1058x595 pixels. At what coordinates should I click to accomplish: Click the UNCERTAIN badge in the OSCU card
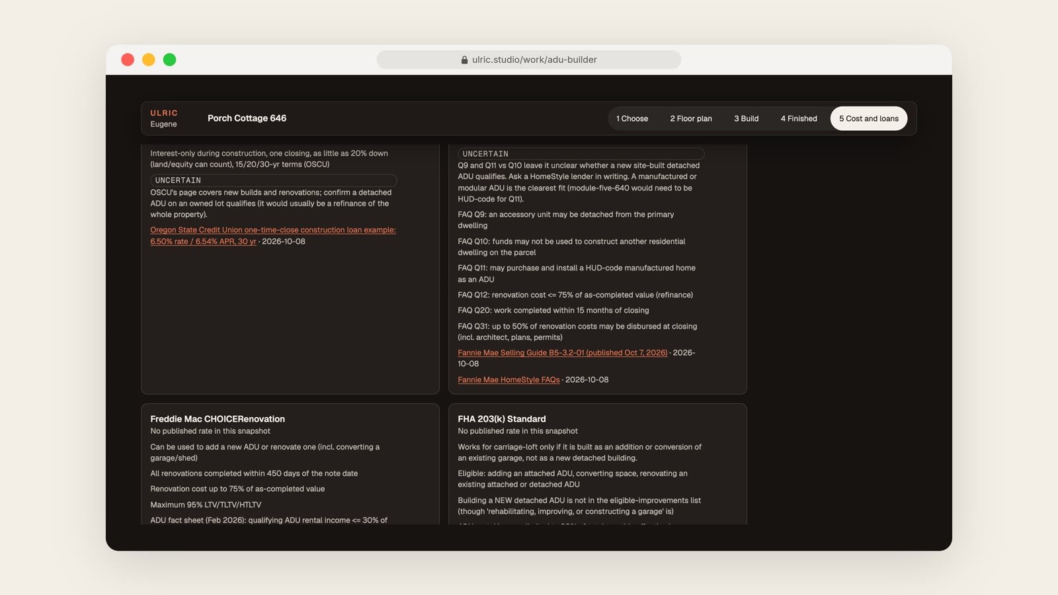coord(273,180)
